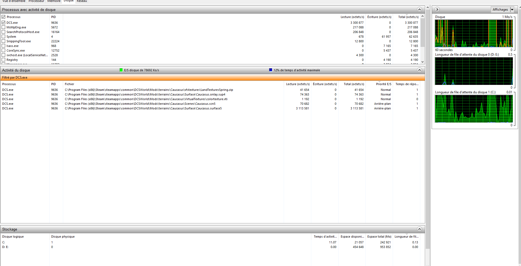521x266 pixels.
Task: Check the SearchProtocolHost.exe checkbox
Action: pos(4,32)
